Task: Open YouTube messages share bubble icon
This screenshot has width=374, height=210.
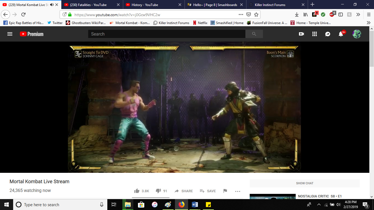Action: click(328, 34)
